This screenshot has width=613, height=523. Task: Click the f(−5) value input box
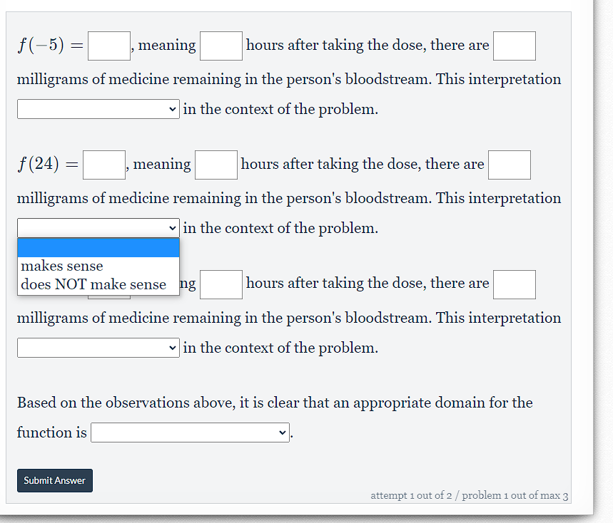pos(109,46)
